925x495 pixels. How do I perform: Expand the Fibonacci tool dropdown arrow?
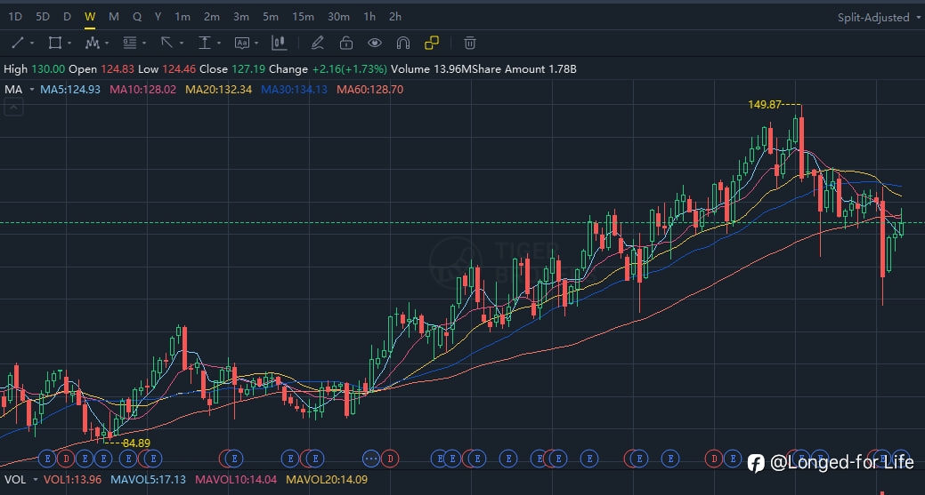[144, 44]
